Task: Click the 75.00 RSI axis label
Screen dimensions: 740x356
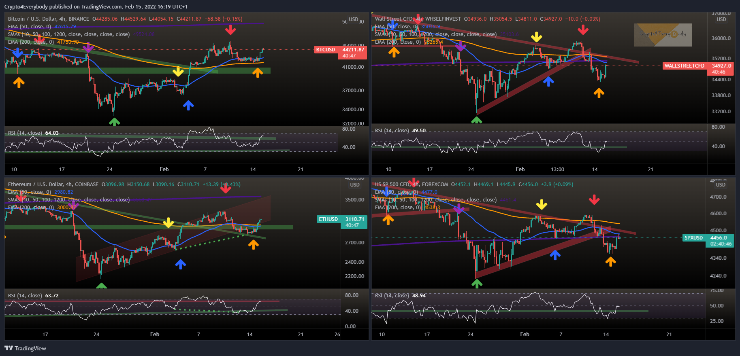Action: [x=717, y=290]
